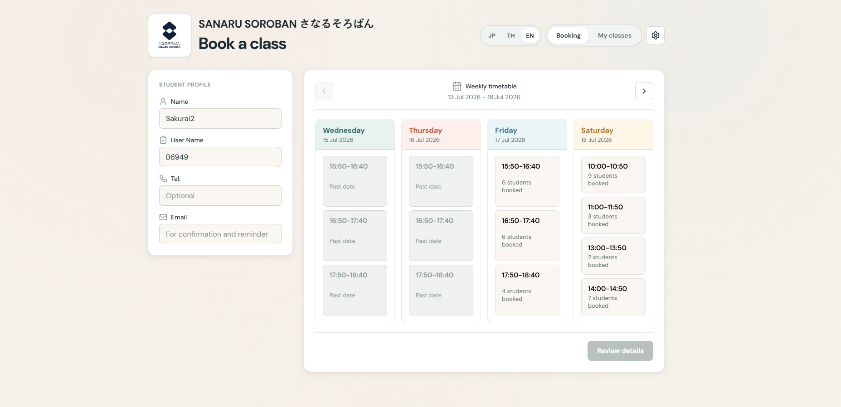841x407 pixels.
Task: Click the Thursday 16 Jul 2026 header
Action: pyautogui.click(x=441, y=135)
